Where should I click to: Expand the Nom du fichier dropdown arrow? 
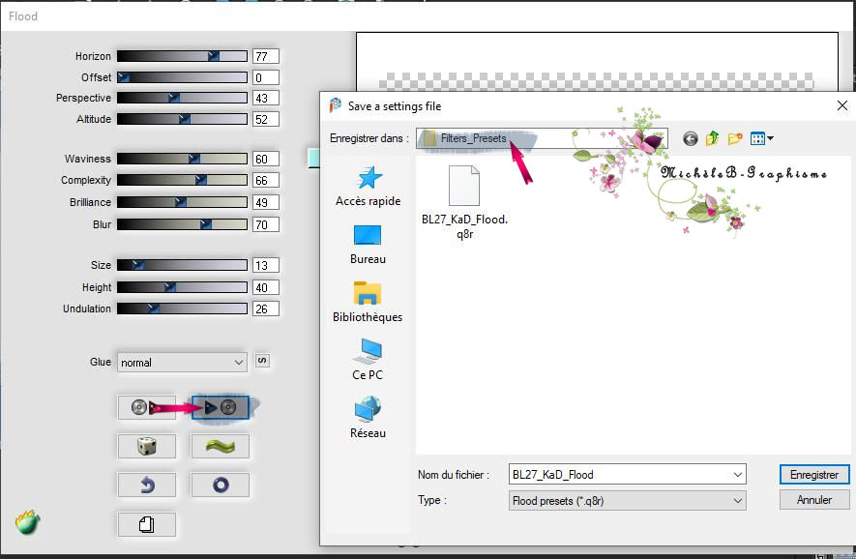tap(738, 475)
